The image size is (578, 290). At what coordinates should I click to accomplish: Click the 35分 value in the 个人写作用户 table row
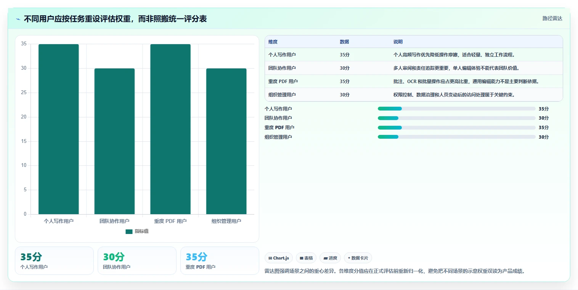tap(345, 55)
